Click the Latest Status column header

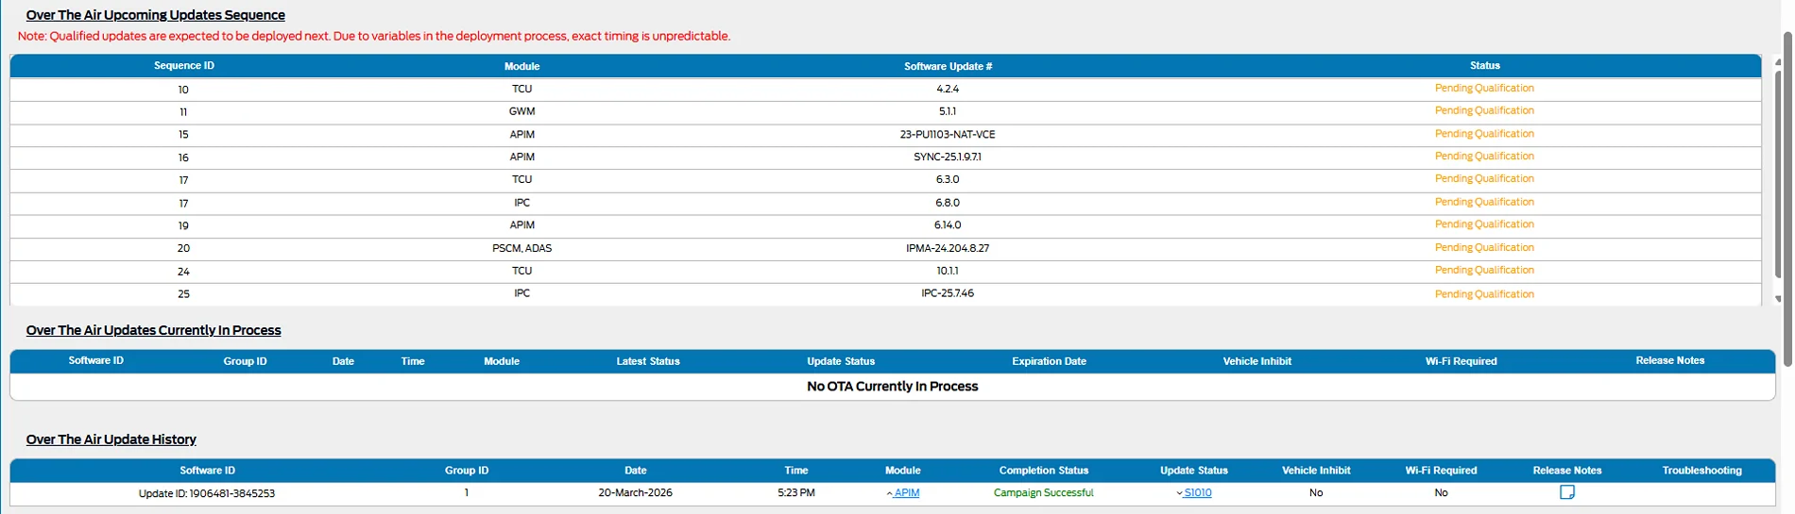click(648, 361)
